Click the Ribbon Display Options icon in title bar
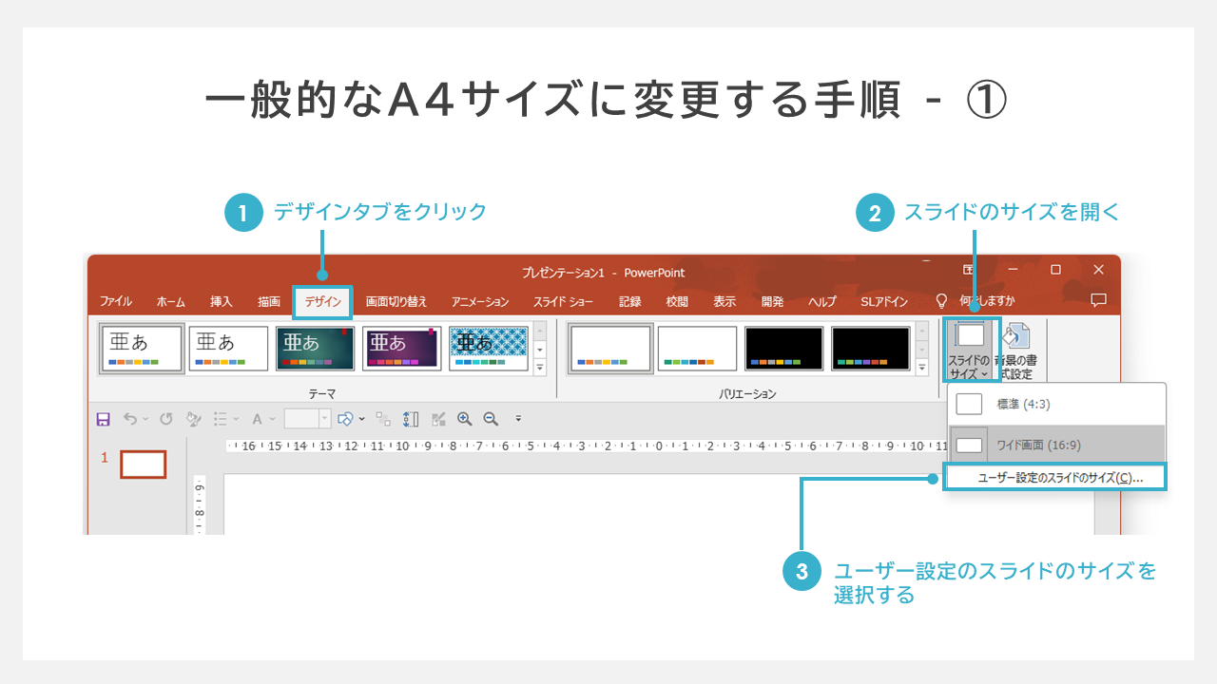 coord(968,270)
